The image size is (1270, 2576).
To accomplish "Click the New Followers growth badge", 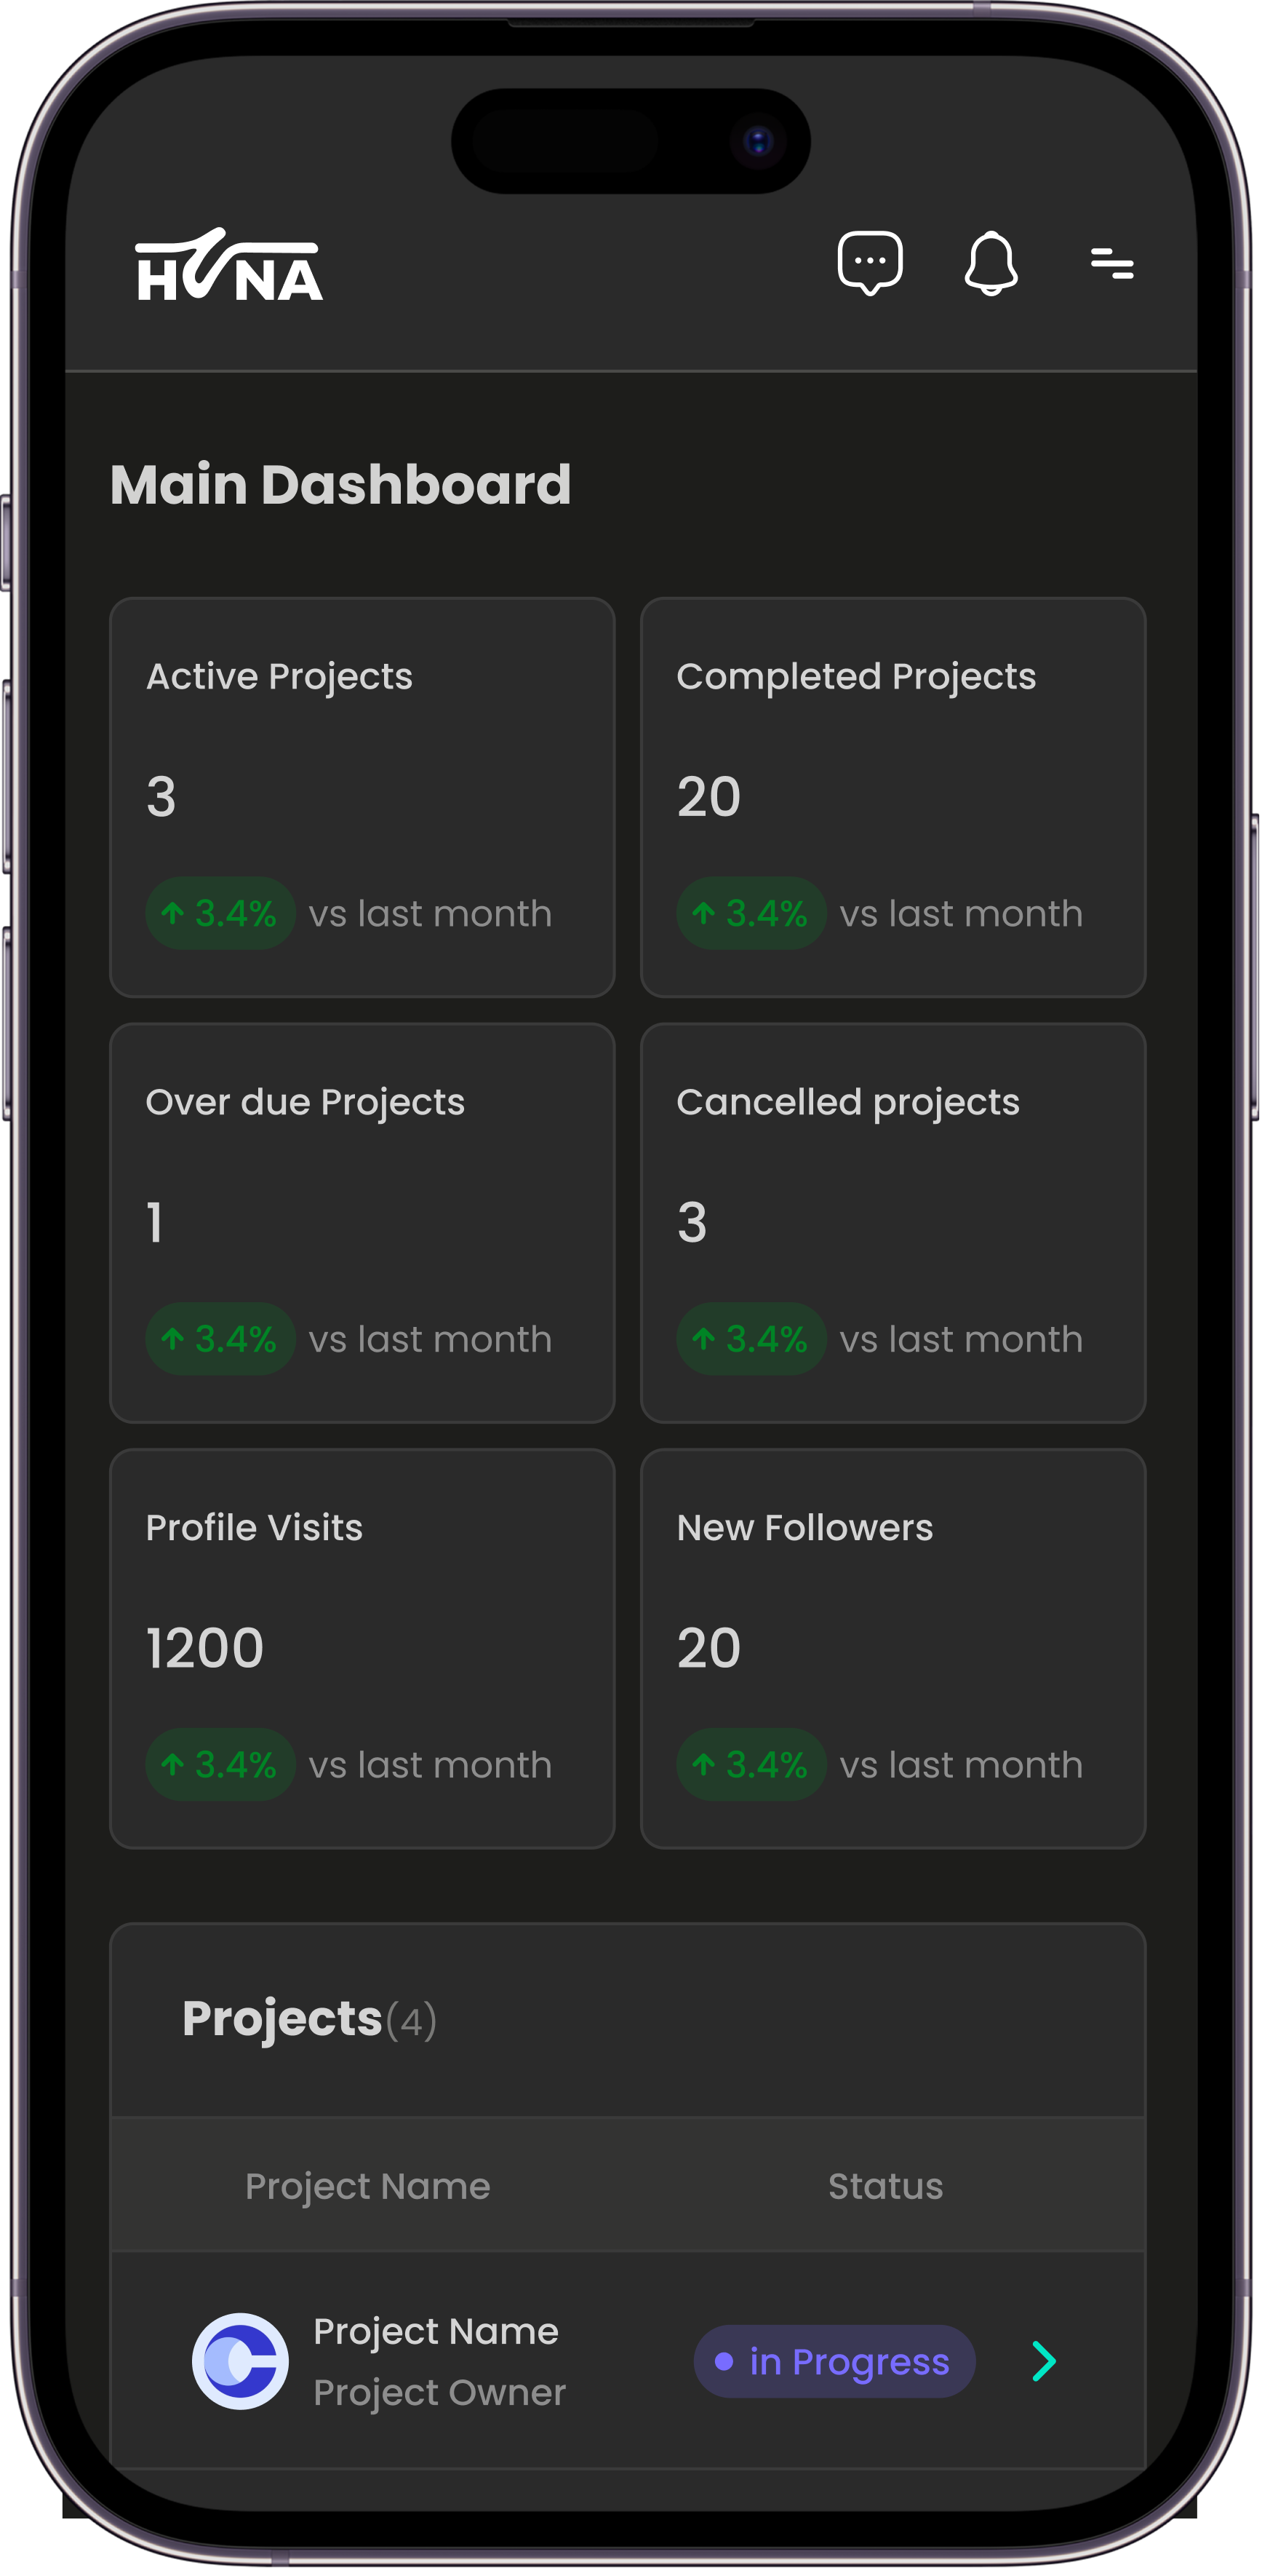I will pyautogui.click(x=751, y=1764).
